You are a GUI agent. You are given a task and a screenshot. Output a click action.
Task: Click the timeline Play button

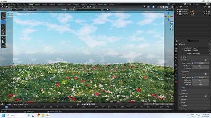(x=89, y=104)
